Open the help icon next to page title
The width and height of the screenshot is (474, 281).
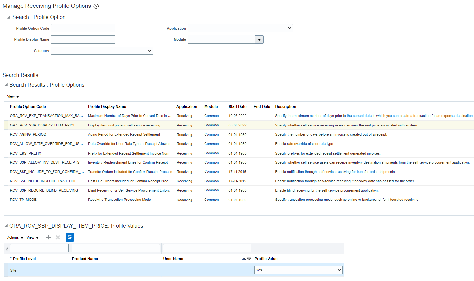tap(96, 6)
